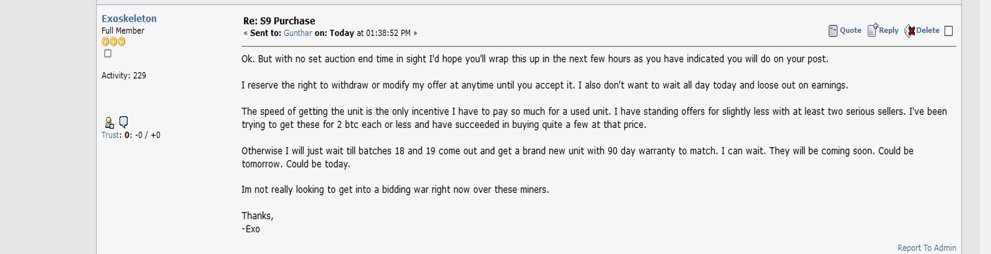The width and height of the screenshot is (991, 254).
Task: Click the Activity: 229 text
Action: tap(124, 75)
